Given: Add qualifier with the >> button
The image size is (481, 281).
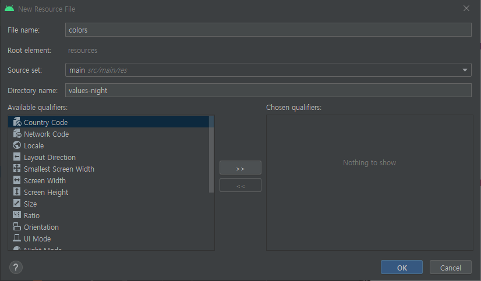Looking at the screenshot, I should click(x=240, y=168).
